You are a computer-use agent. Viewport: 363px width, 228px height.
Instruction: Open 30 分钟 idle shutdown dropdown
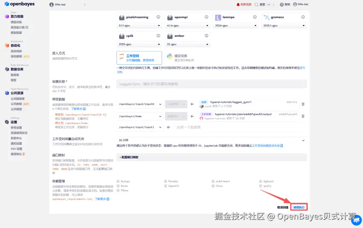[212, 140]
